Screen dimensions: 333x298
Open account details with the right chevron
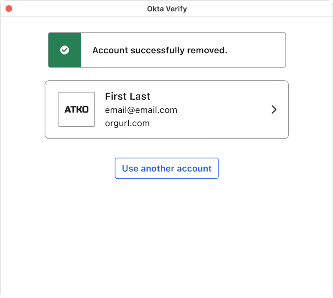tap(274, 109)
